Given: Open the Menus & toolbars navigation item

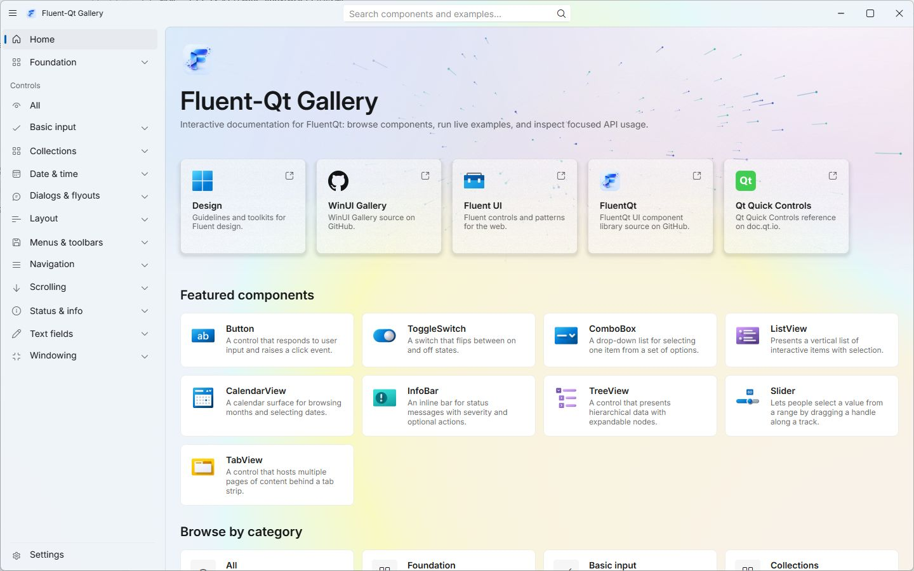Looking at the screenshot, I should coord(80,242).
